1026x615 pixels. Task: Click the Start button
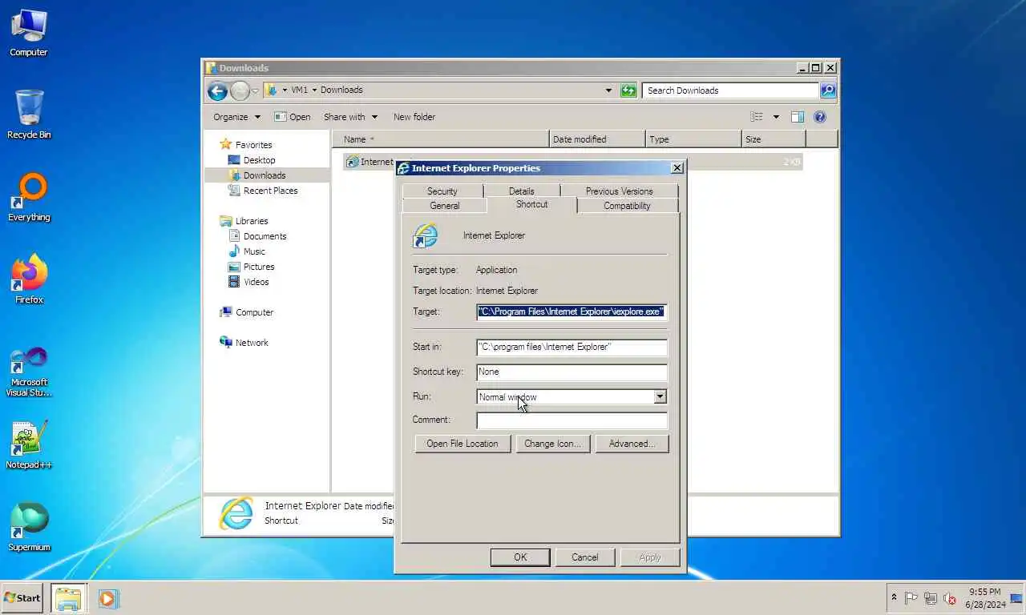coord(22,598)
